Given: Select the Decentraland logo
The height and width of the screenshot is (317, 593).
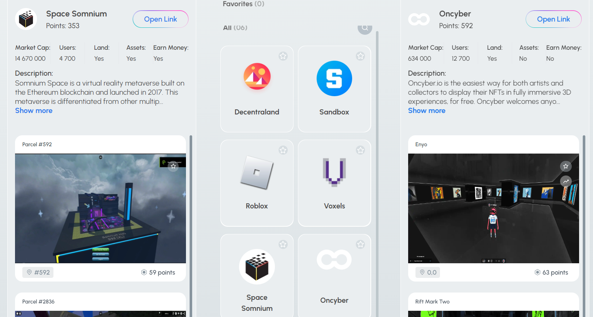Looking at the screenshot, I should click(x=257, y=76).
